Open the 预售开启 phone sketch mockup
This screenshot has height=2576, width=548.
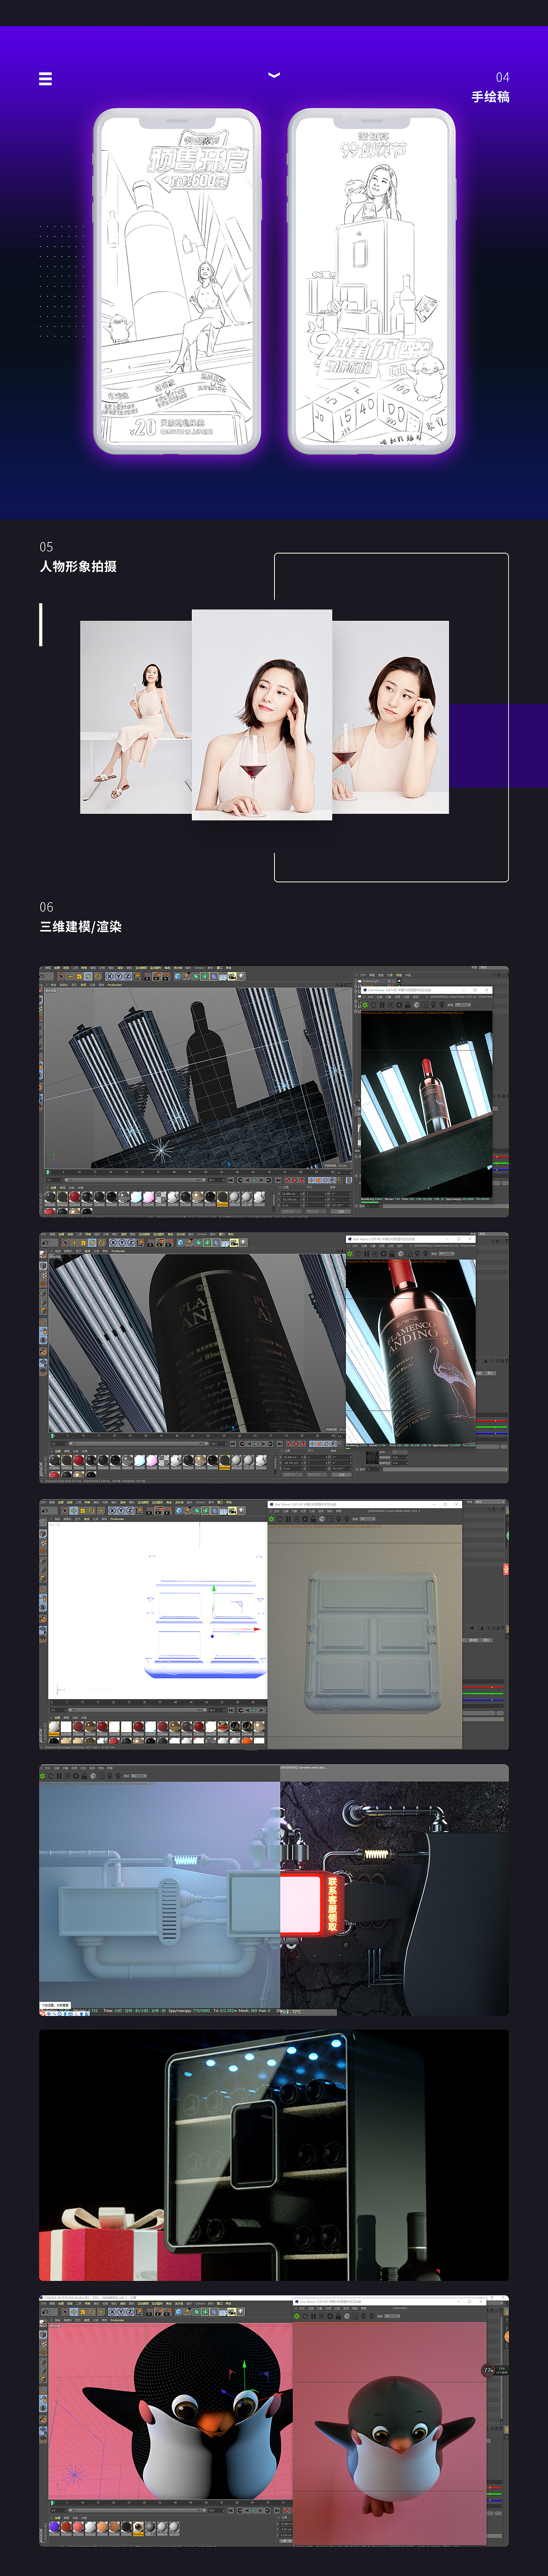tap(177, 281)
